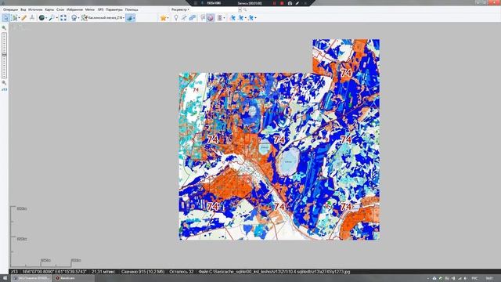Click the marks list icon
This screenshot has height=282, width=501.
click(x=220, y=18)
